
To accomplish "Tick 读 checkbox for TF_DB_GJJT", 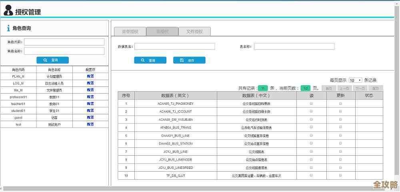I will (x=311, y=175).
